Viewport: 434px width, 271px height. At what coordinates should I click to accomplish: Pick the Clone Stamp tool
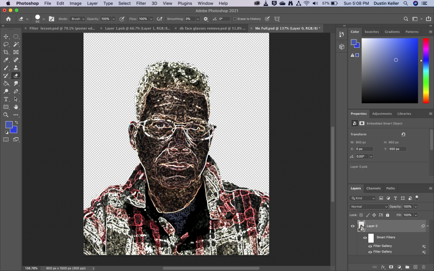[x=16, y=68]
